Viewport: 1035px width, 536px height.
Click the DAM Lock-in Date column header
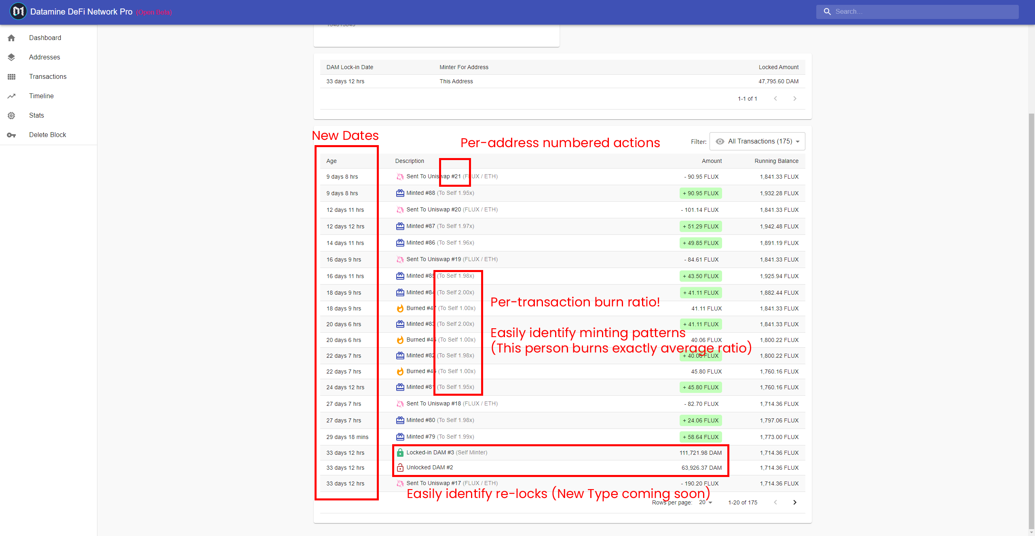pyautogui.click(x=350, y=67)
